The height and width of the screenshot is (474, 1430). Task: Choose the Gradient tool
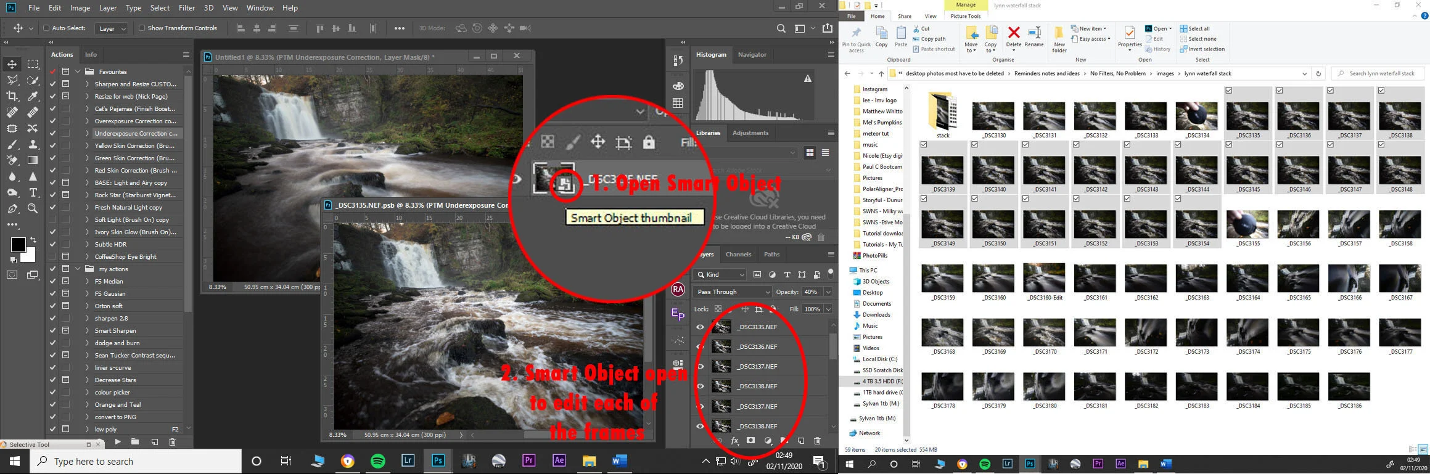tap(33, 160)
